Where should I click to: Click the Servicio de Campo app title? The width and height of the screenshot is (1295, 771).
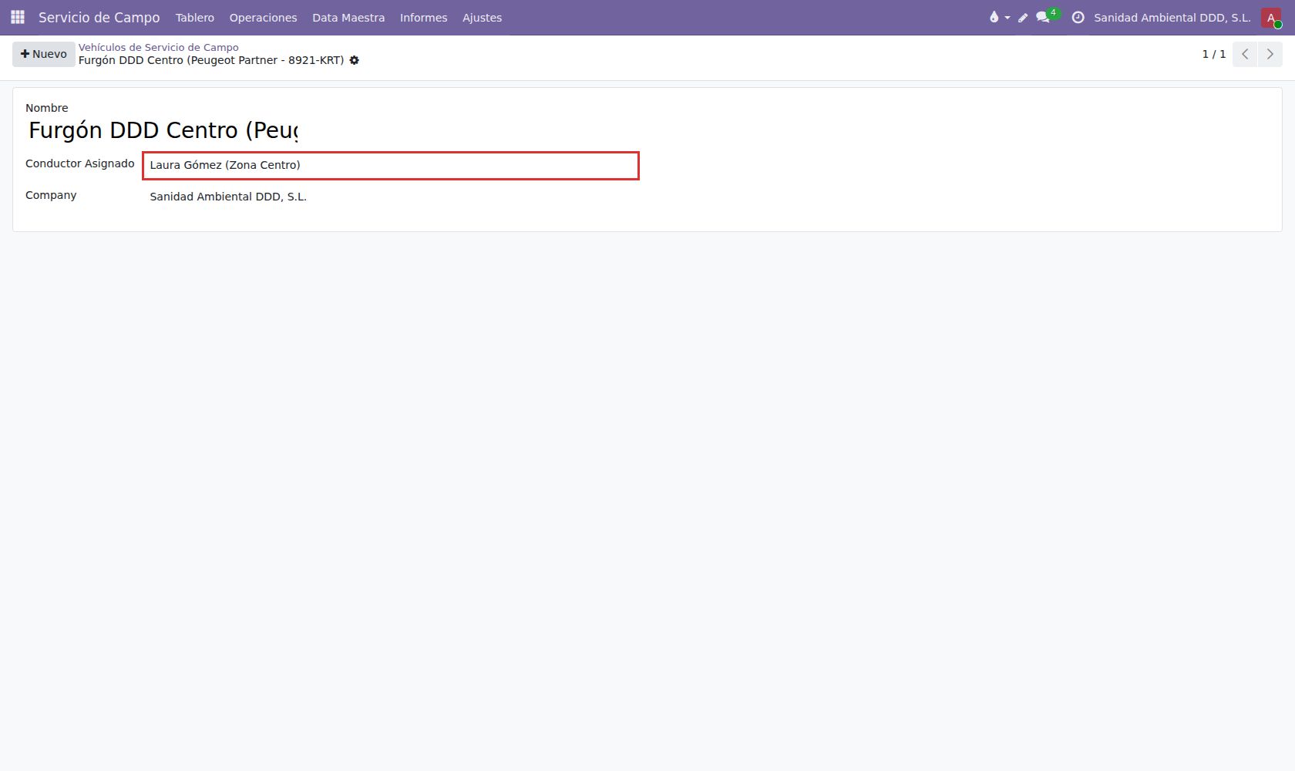pos(99,17)
